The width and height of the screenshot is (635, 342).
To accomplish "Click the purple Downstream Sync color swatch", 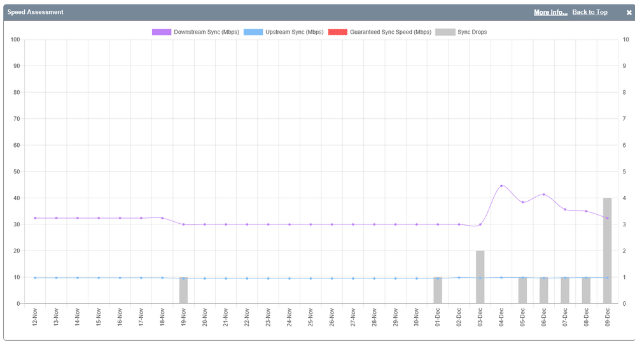I will [162, 32].
